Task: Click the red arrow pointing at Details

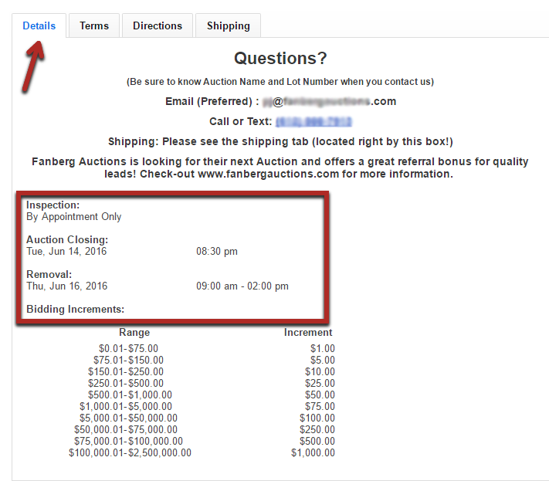Action: click(x=33, y=68)
